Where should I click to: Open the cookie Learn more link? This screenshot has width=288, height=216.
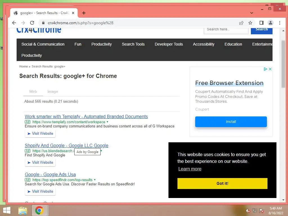click(190, 169)
